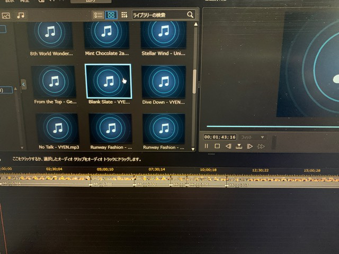The image size is (339, 254).
Task: Select the IMG_0785 clip on timeline
Action: click(44, 181)
